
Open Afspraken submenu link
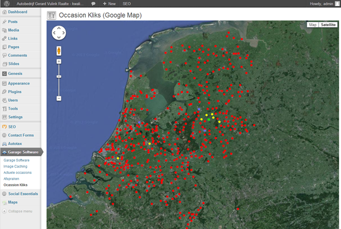click(x=11, y=179)
